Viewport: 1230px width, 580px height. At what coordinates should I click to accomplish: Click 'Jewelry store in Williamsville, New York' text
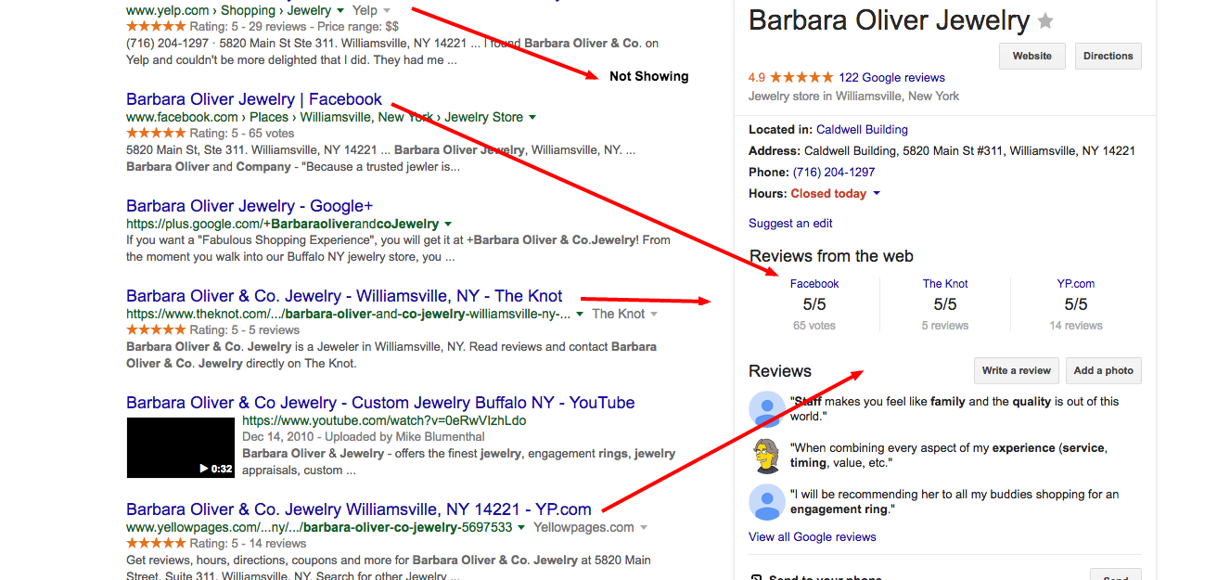click(854, 97)
